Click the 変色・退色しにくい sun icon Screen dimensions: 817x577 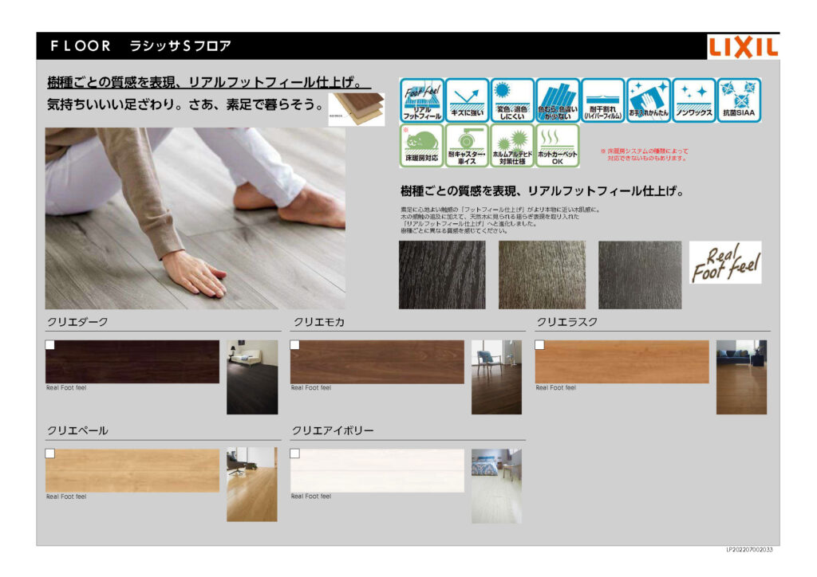tap(512, 100)
